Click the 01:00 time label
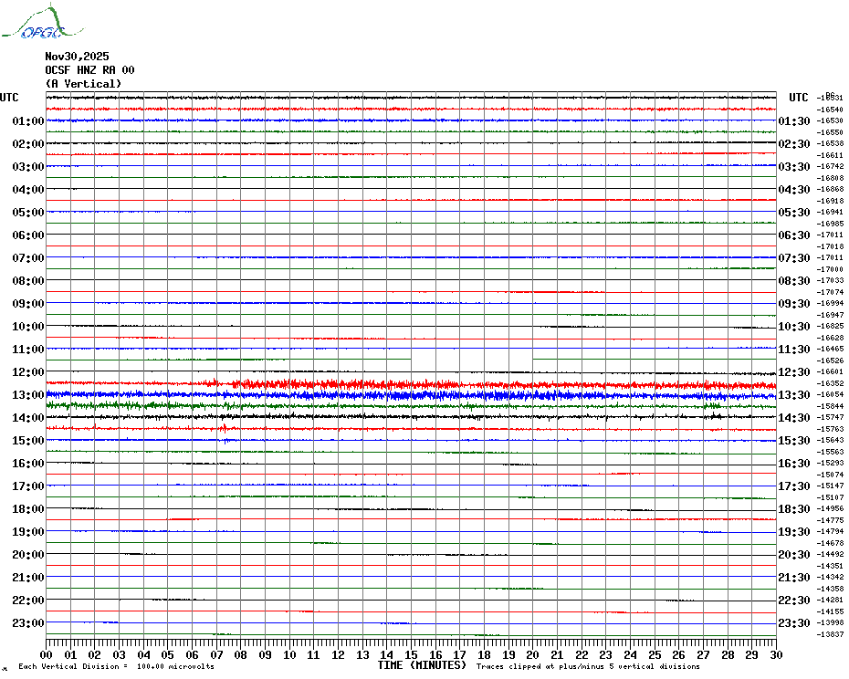 pos(28,120)
